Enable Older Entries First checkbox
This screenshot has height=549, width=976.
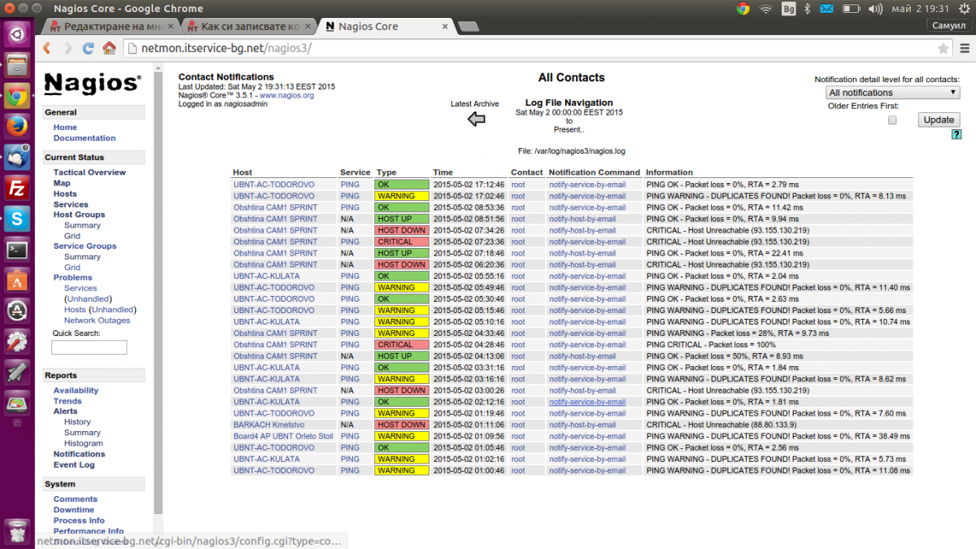pos(892,120)
